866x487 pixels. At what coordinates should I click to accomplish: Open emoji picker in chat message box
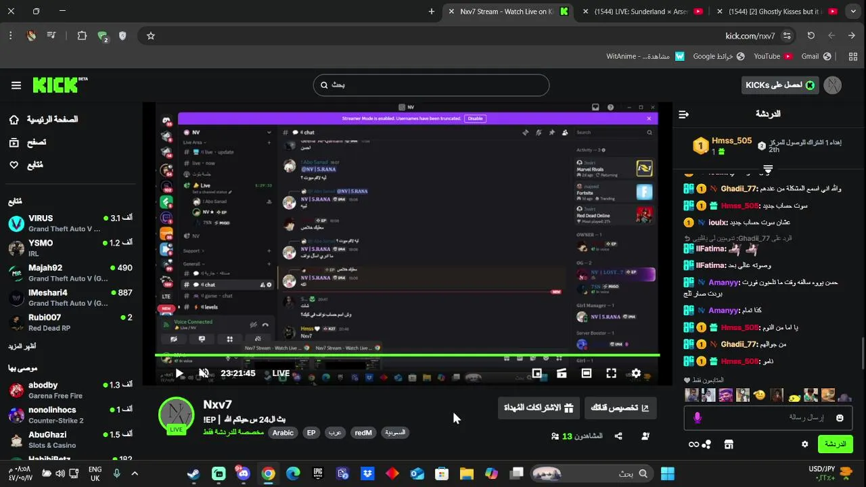840,418
